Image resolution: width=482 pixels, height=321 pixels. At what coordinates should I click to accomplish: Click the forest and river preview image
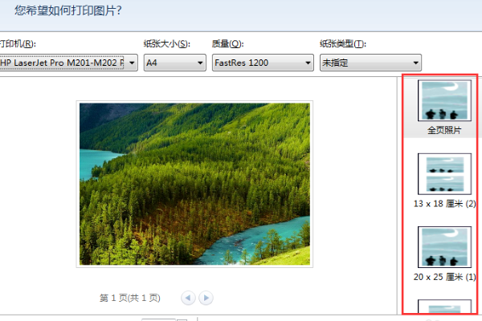pos(194,184)
